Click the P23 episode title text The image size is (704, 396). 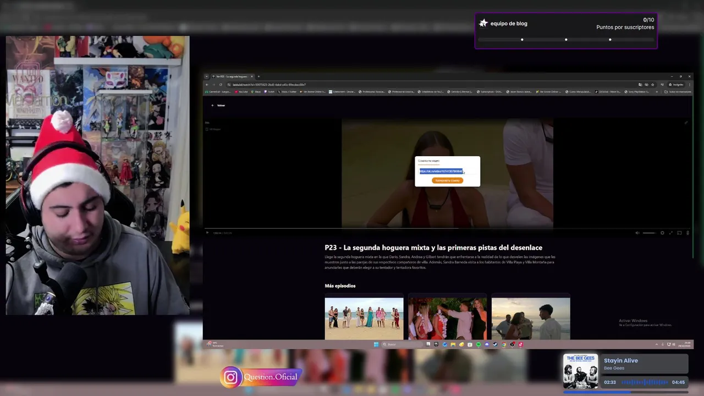tap(433, 248)
